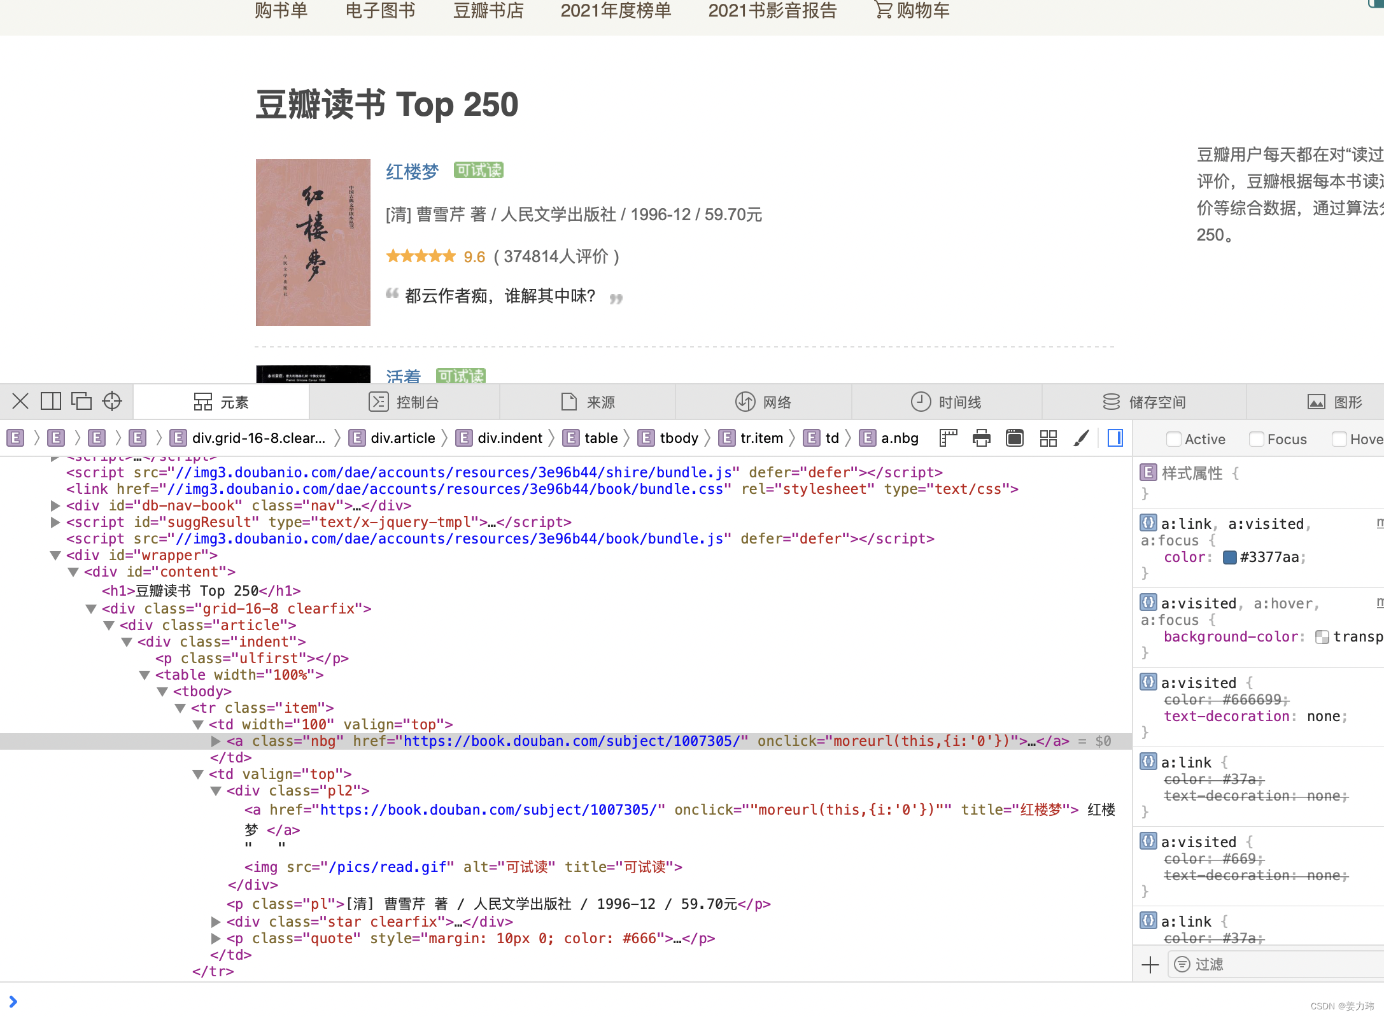Open 2021书影音报告 in the navigation bar
The image size is (1384, 1017).
coord(772,11)
